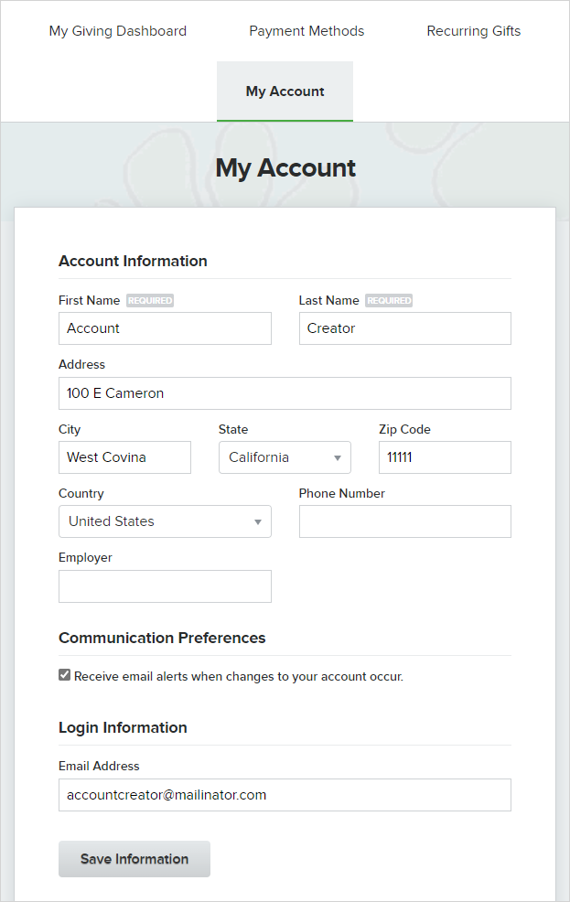Switch to Payment Methods tab
570x902 pixels.
[307, 31]
